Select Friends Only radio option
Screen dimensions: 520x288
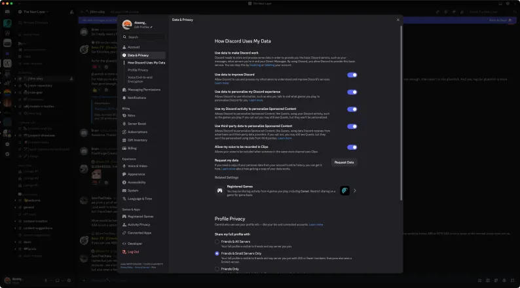(217, 269)
